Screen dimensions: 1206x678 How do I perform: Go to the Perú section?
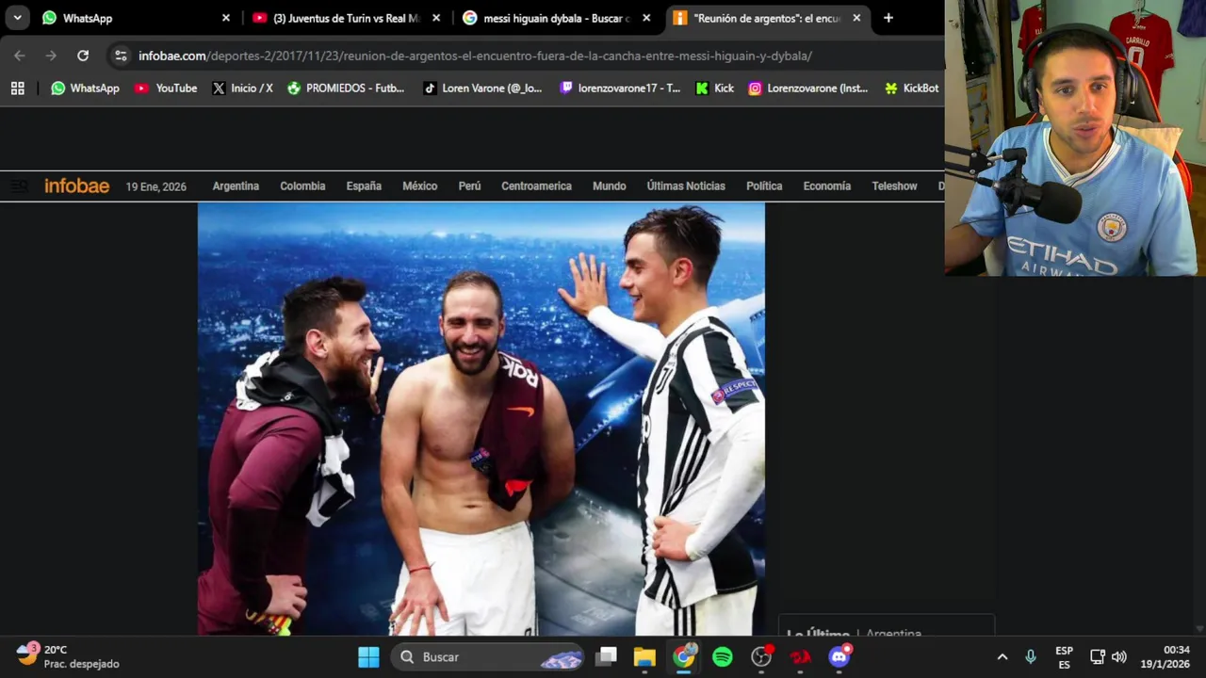pyautogui.click(x=469, y=186)
